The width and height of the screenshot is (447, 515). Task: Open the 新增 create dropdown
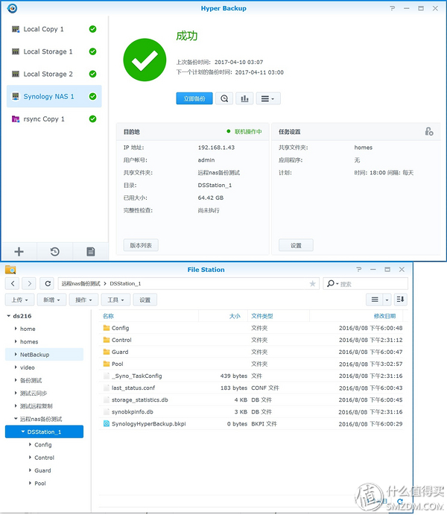click(51, 300)
